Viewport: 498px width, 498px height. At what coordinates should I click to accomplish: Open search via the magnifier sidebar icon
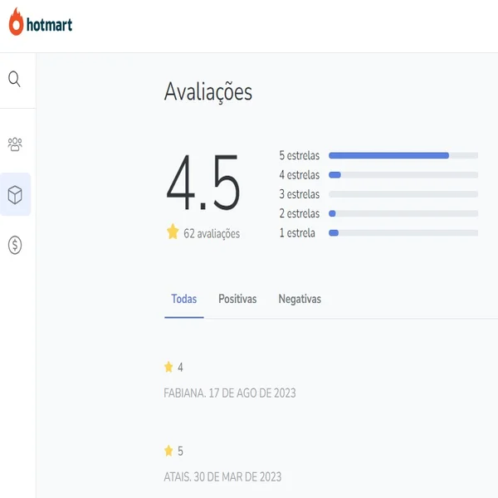(14, 79)
